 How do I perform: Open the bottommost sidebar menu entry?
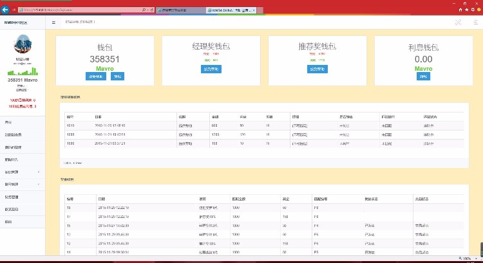click(x=23, y=222)
